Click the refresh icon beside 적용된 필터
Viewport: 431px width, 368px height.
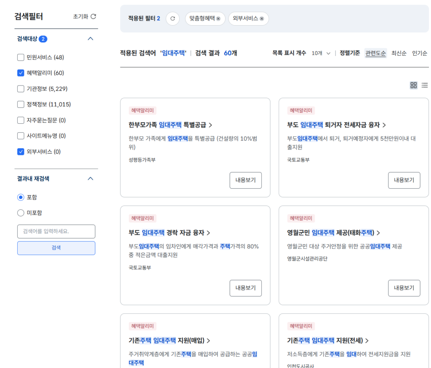[x=173, y=19]
